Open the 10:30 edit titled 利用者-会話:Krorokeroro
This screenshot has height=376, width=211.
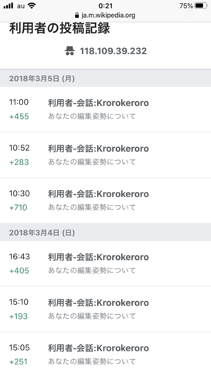(x=98, y=194)
